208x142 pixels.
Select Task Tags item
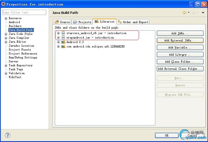pos(16,69)
